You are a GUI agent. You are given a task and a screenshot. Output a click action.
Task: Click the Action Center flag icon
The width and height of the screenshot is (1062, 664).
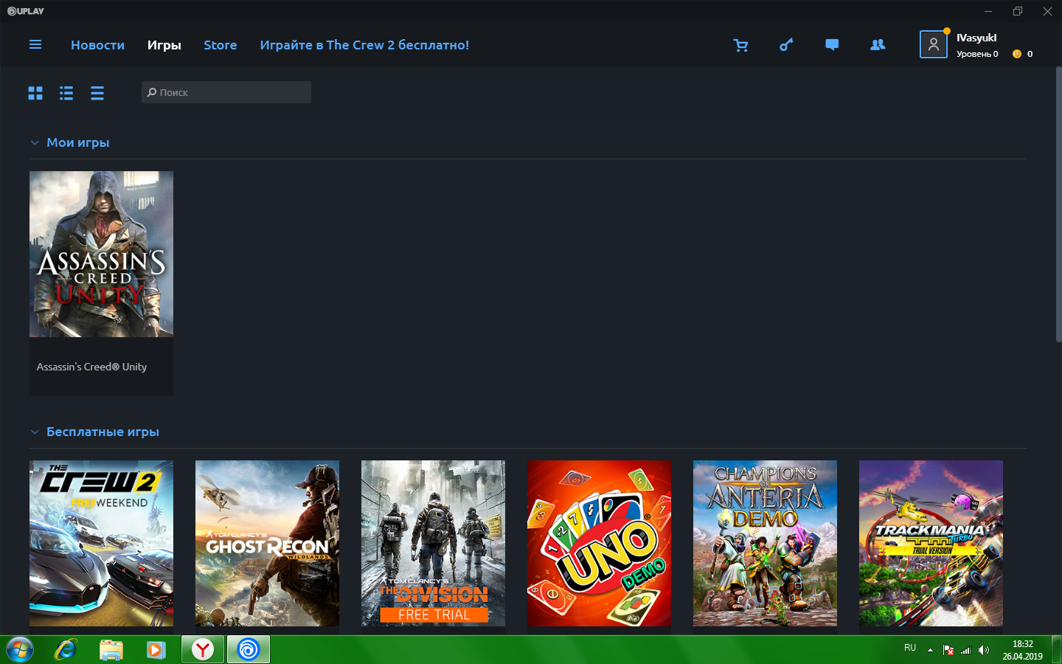pyautogui.click(x=948, y=650)
